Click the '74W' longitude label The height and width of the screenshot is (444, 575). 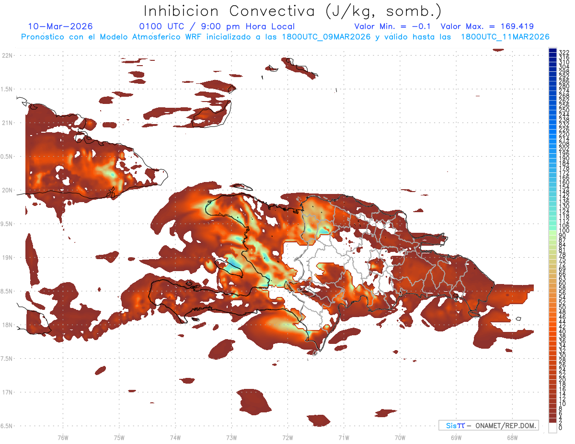175,437
